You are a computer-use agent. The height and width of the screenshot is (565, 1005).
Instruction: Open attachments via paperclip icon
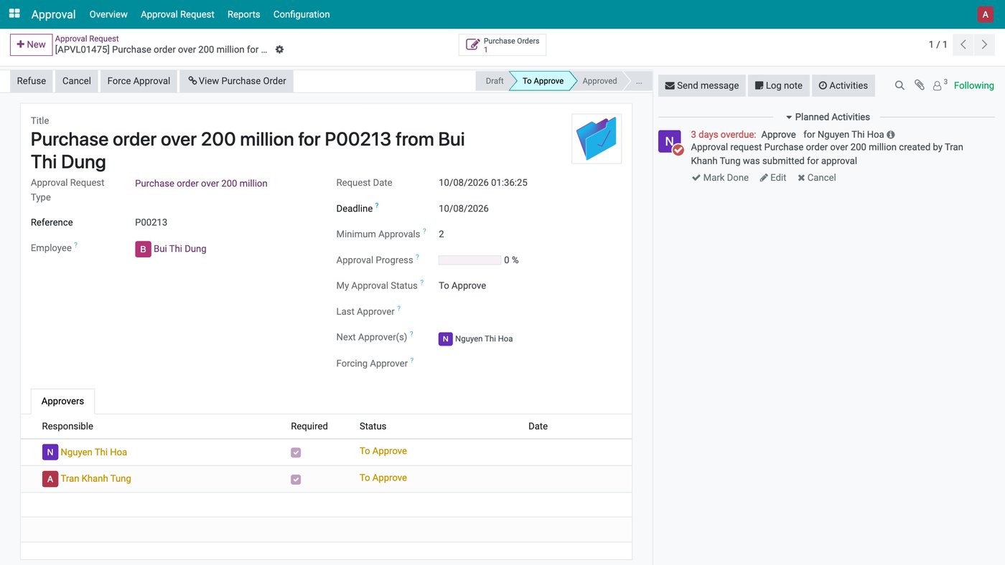click(920, 85)
